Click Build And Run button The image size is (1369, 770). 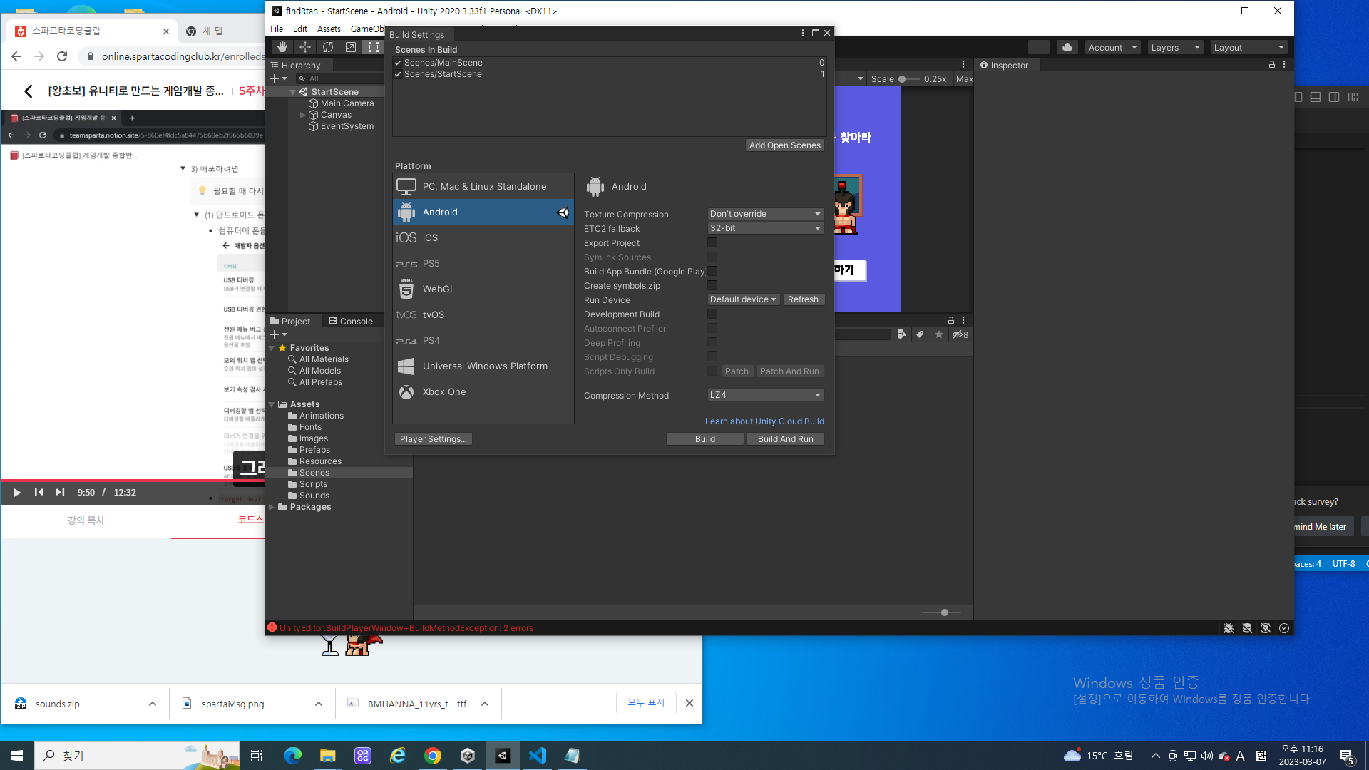(786, 439)
